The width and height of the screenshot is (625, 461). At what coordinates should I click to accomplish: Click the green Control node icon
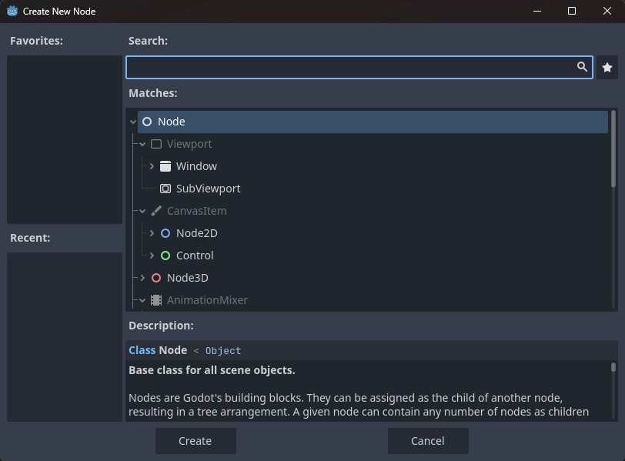click(165, 255)
